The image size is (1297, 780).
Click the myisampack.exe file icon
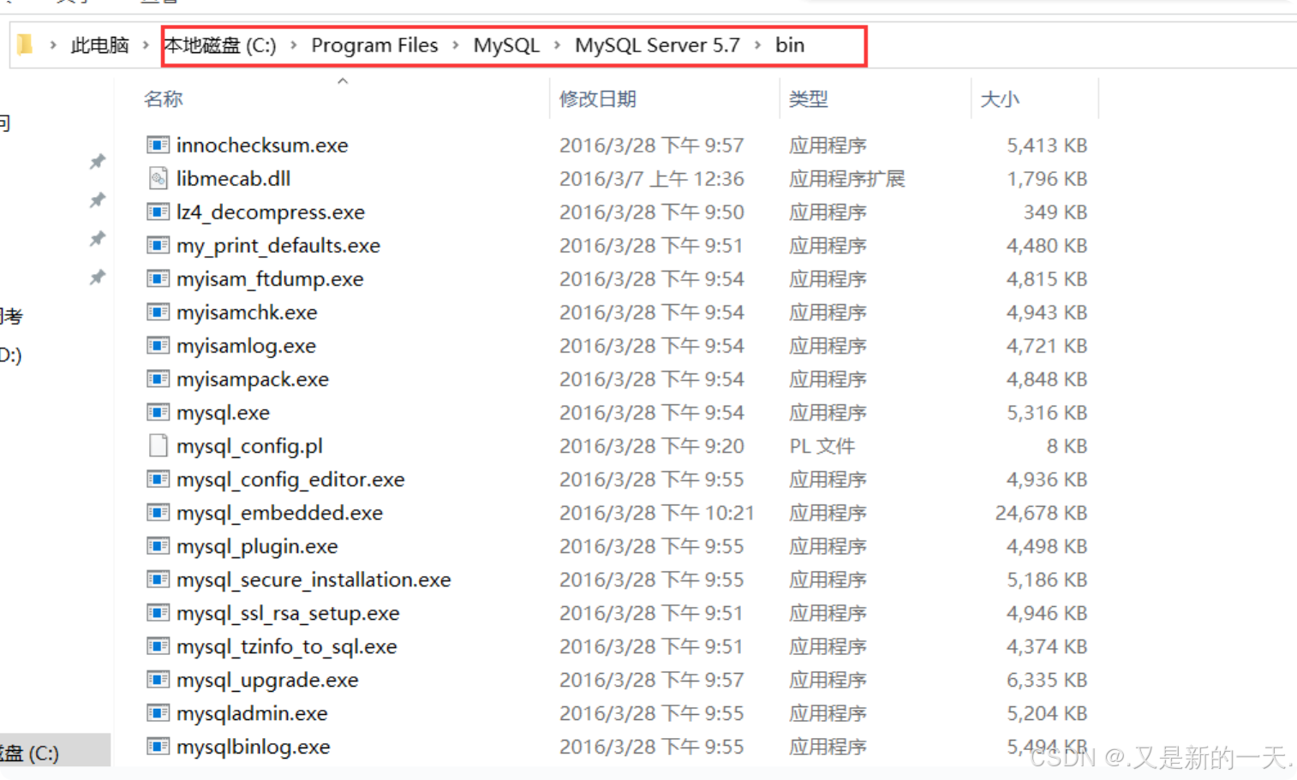158,378
